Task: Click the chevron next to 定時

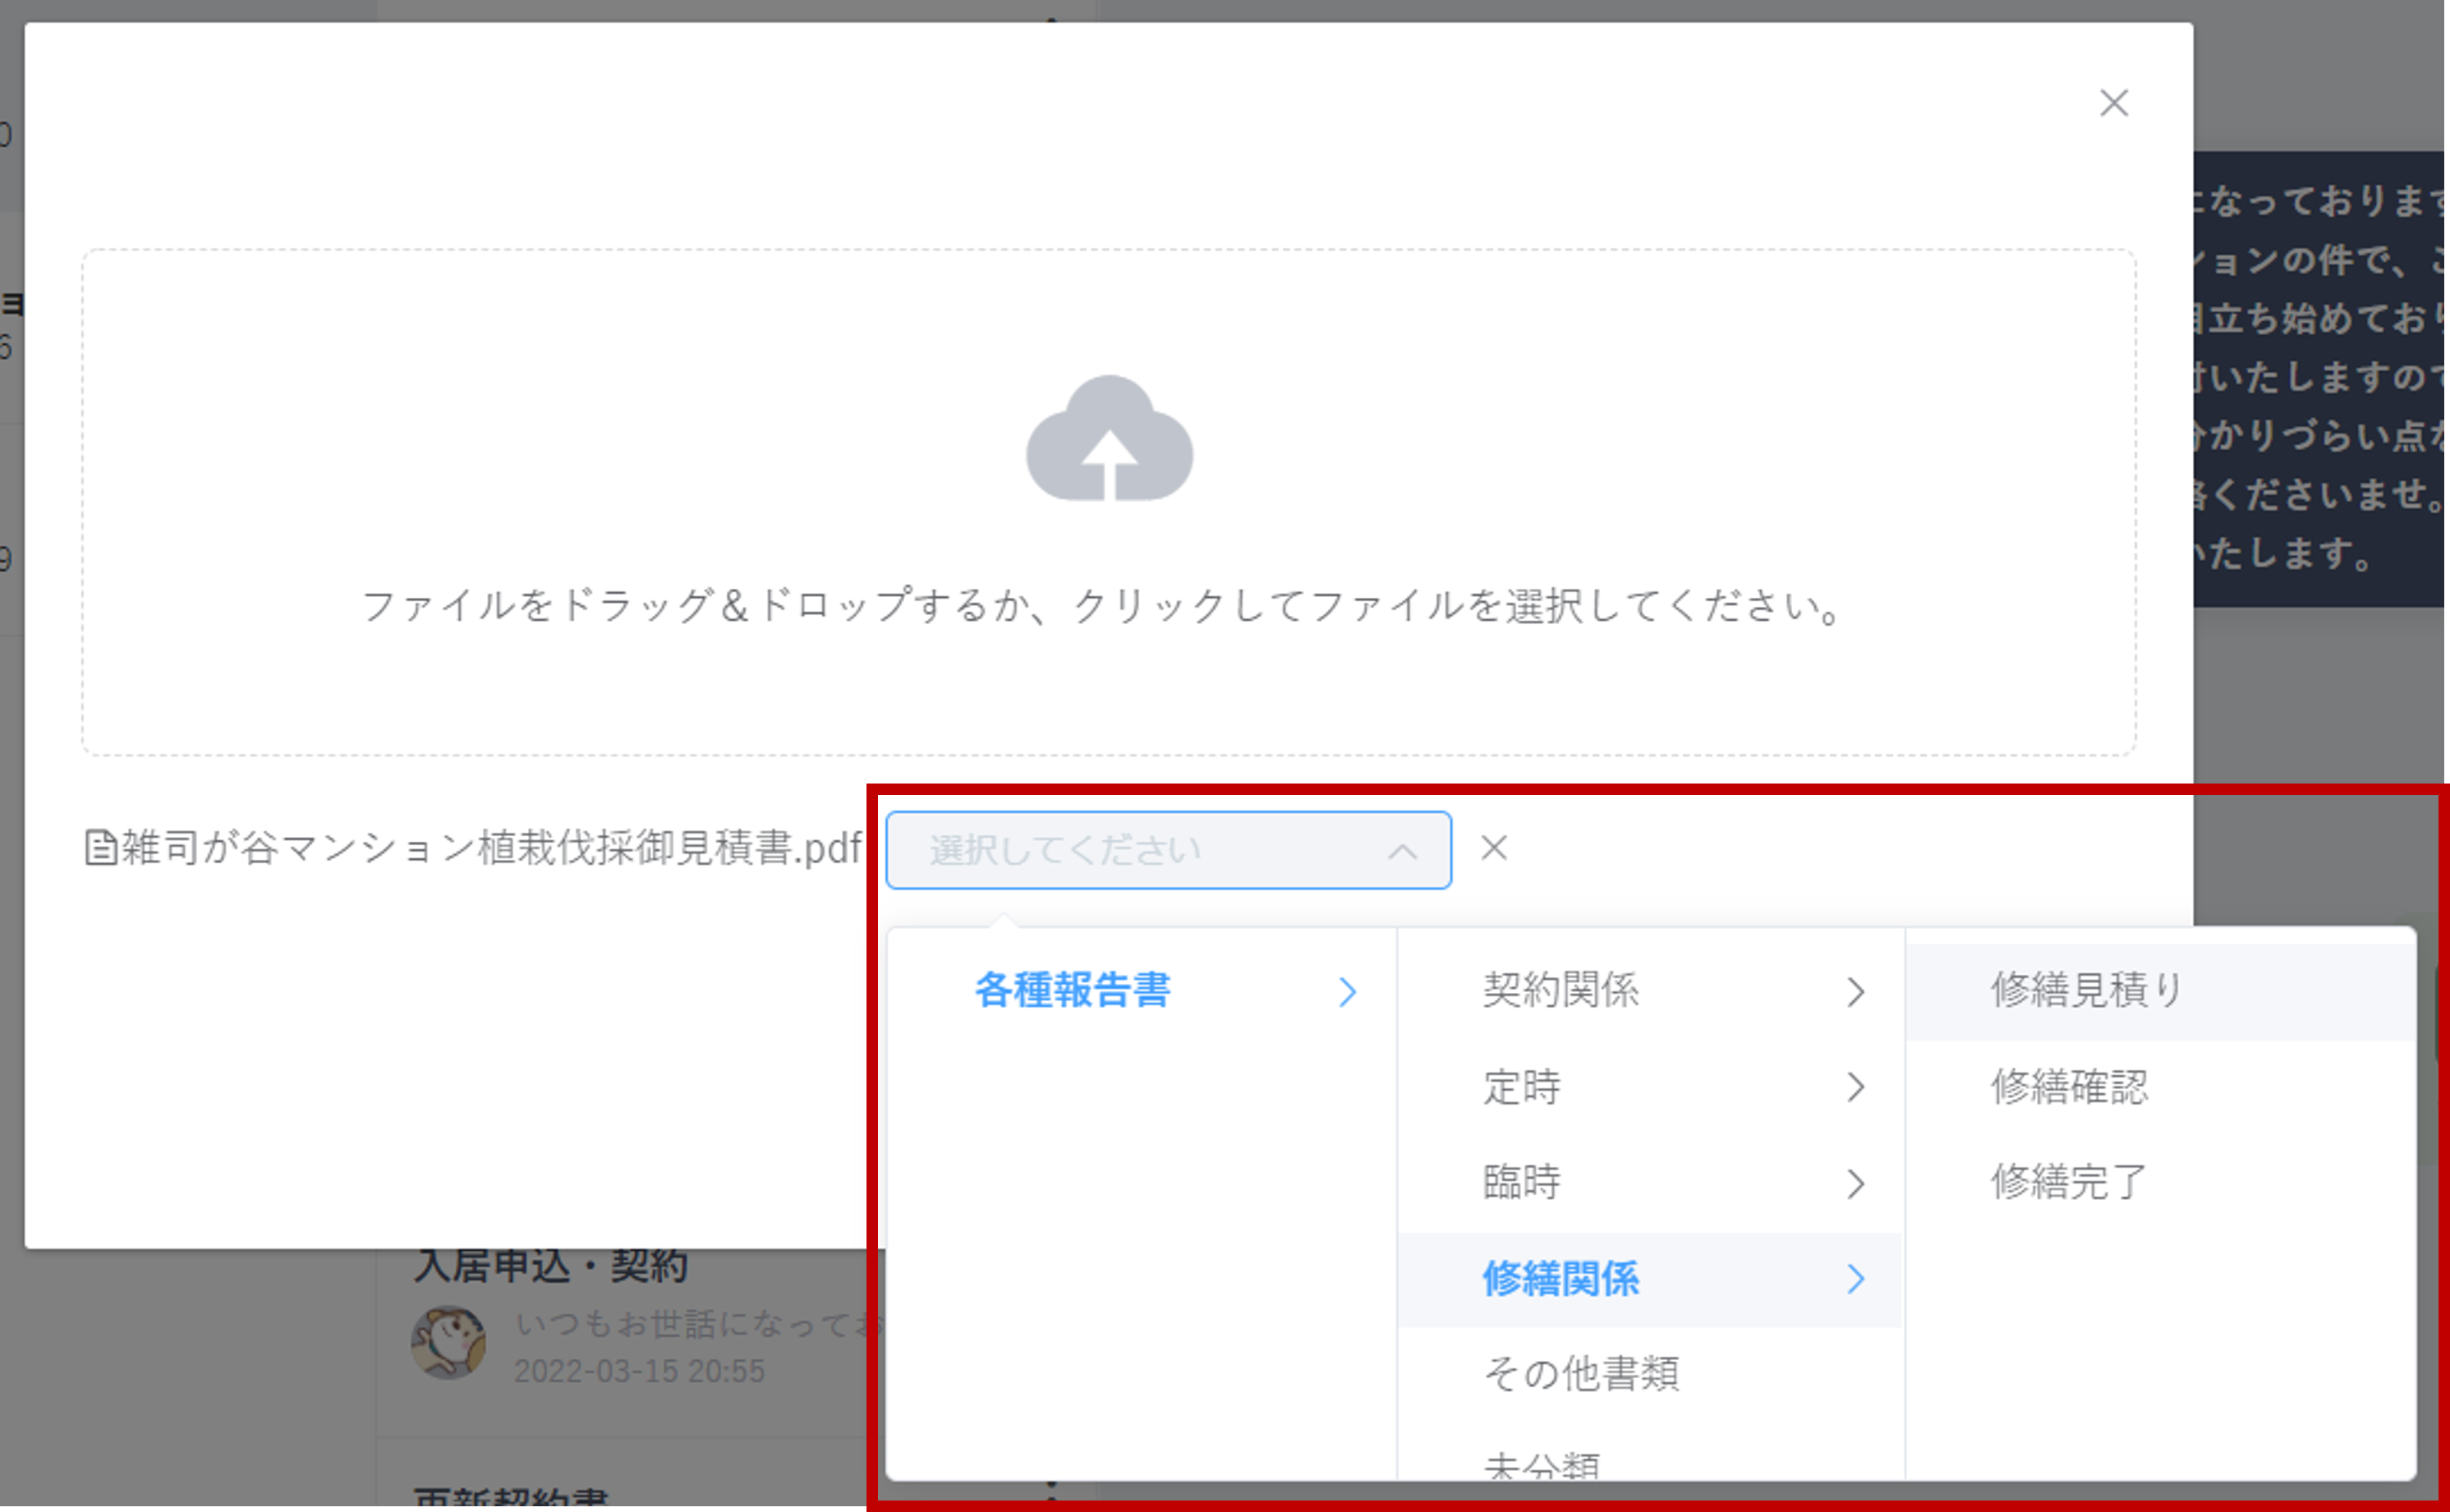Action: (x=1855, y=1087)
